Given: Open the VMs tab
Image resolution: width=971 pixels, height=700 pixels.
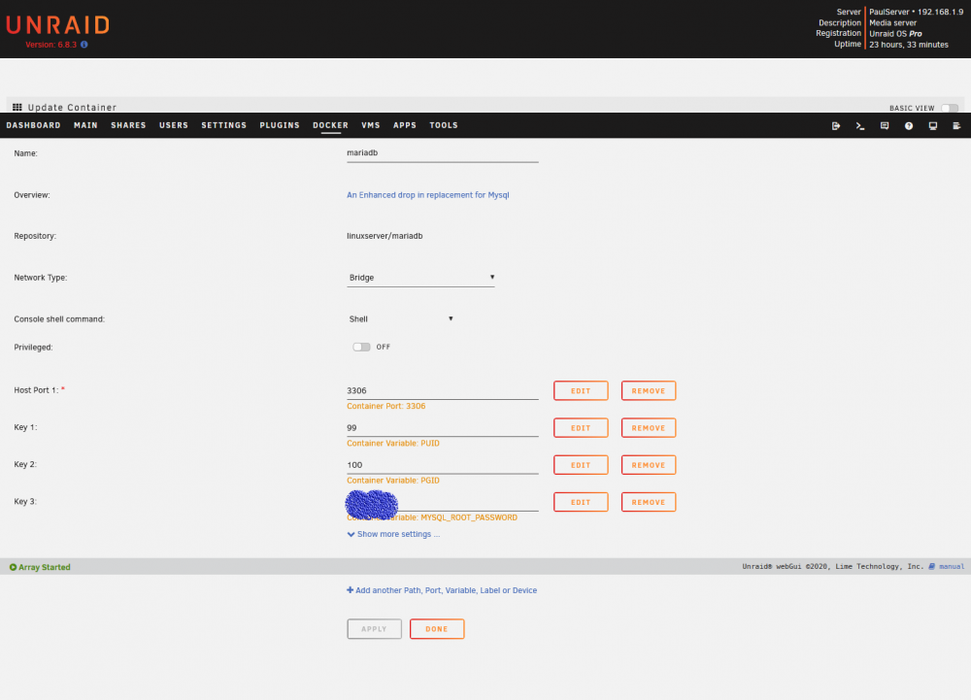Looking at the screenshot, I should click(x=370, y=125).
